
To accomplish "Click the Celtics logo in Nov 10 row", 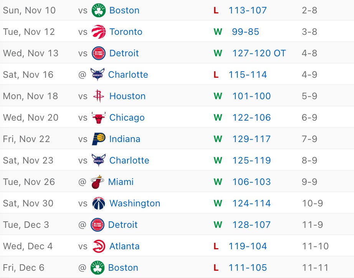I will pos(99,10).
